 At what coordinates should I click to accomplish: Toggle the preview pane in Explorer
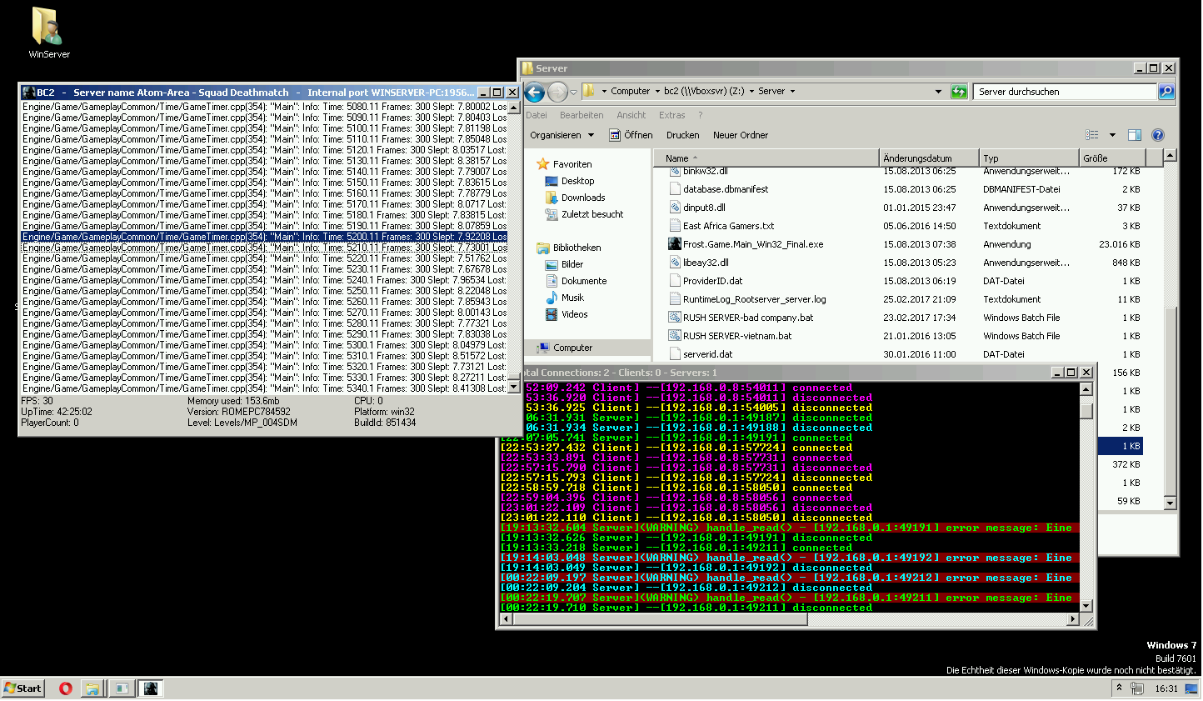(x=1134, y=135)
